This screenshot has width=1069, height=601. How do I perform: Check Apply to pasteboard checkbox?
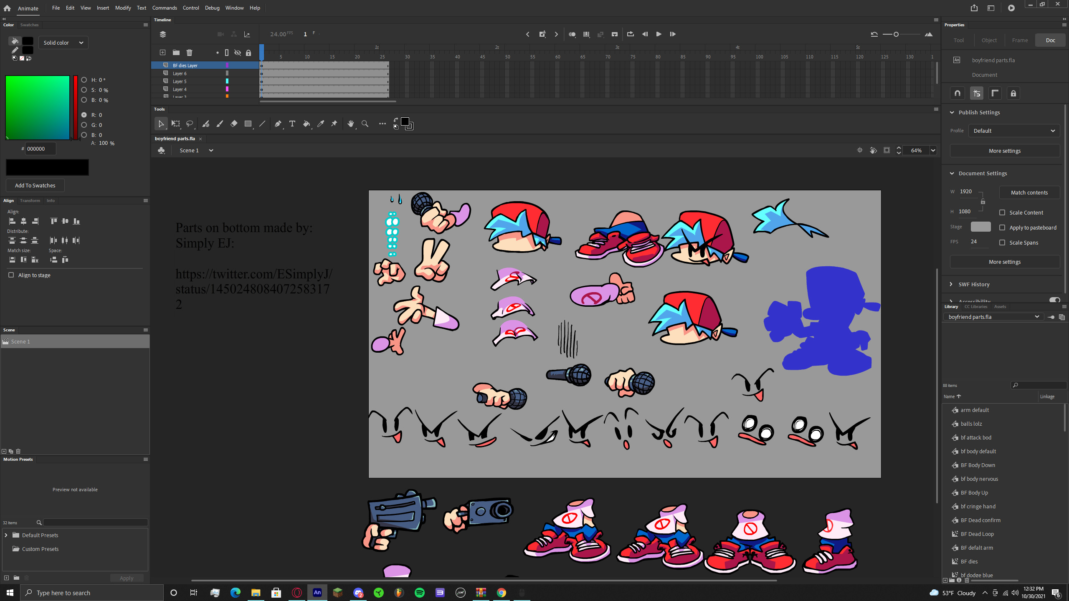click(1002, 227)
